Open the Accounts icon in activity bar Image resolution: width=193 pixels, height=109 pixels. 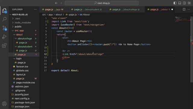[x=4, y=104]
